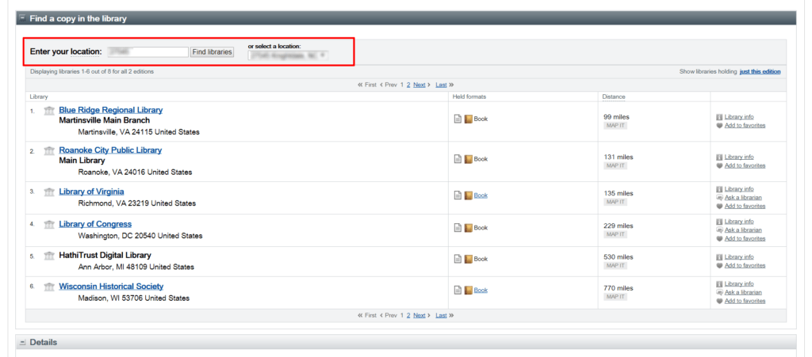The width and height of the screenshot is (812, 357).
Task: Open Library info for Wisconsin Historical Society
Action: pyautogui.click(x=738, y=284)
